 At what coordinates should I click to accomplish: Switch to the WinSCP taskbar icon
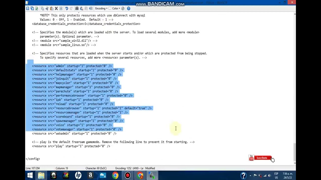coord(152,175)
